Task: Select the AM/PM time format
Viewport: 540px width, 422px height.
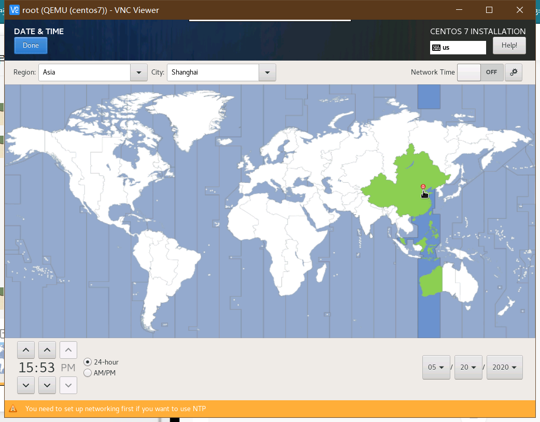Action: 88,373
